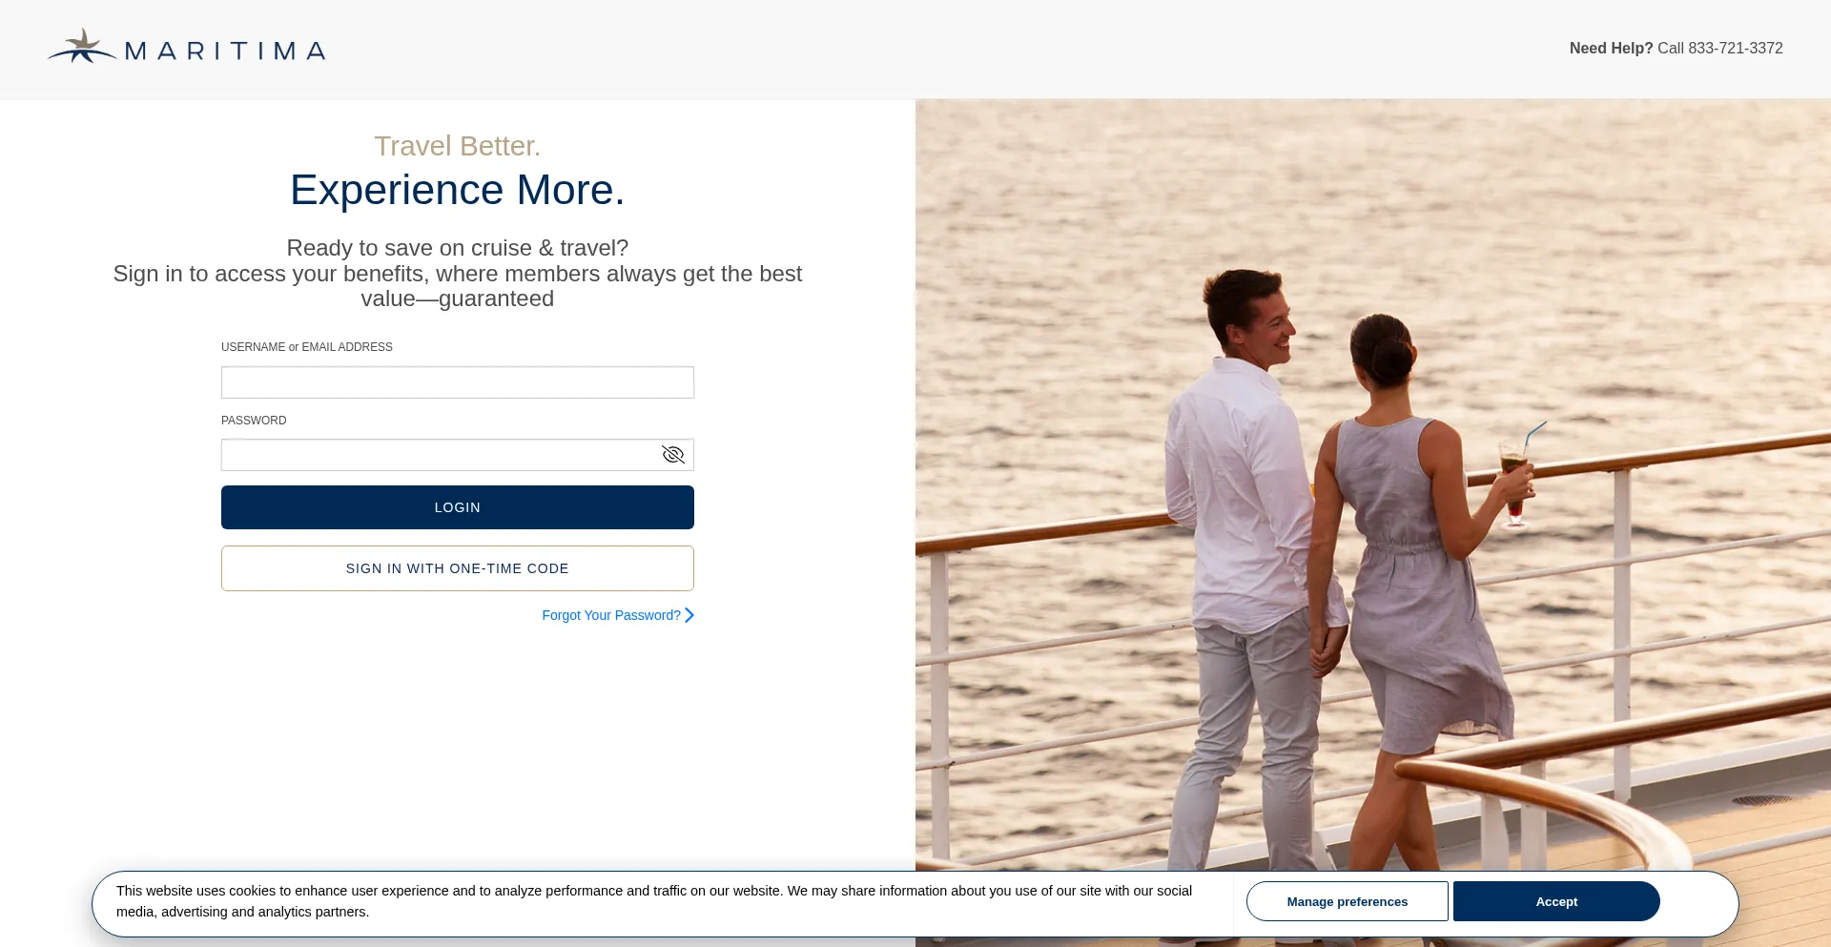Click the couple on deck hero image

tap(1372, 477)
